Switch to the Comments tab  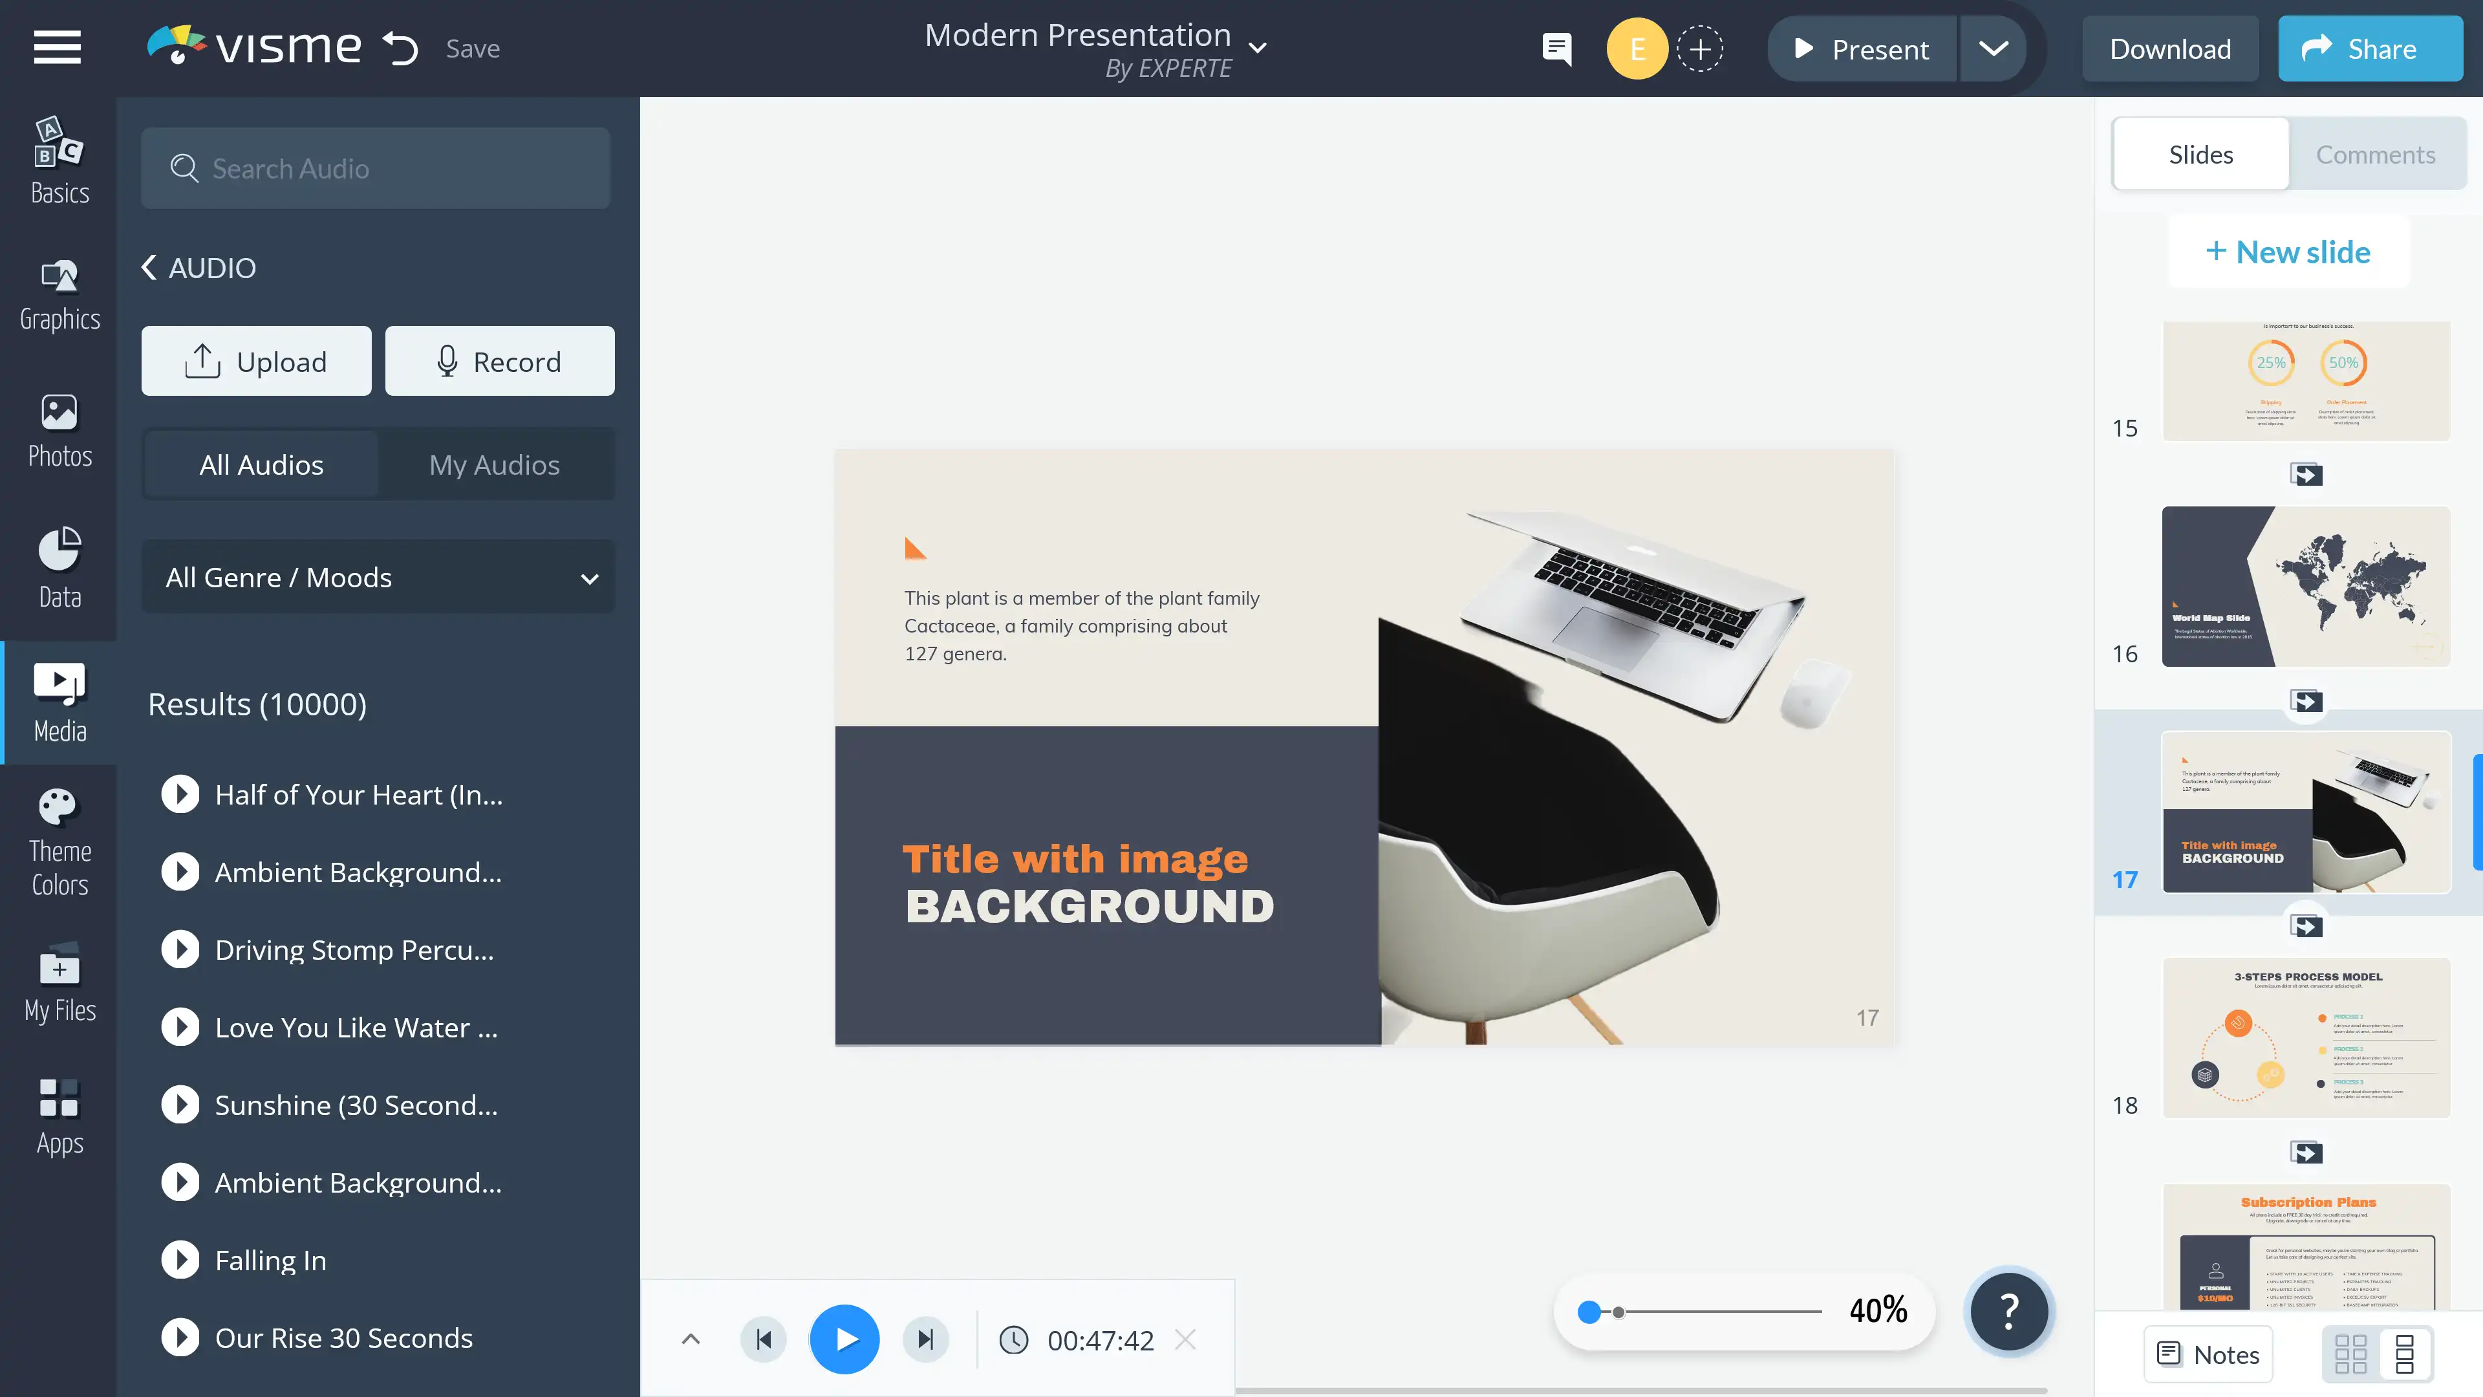(x=2375, y=155)
